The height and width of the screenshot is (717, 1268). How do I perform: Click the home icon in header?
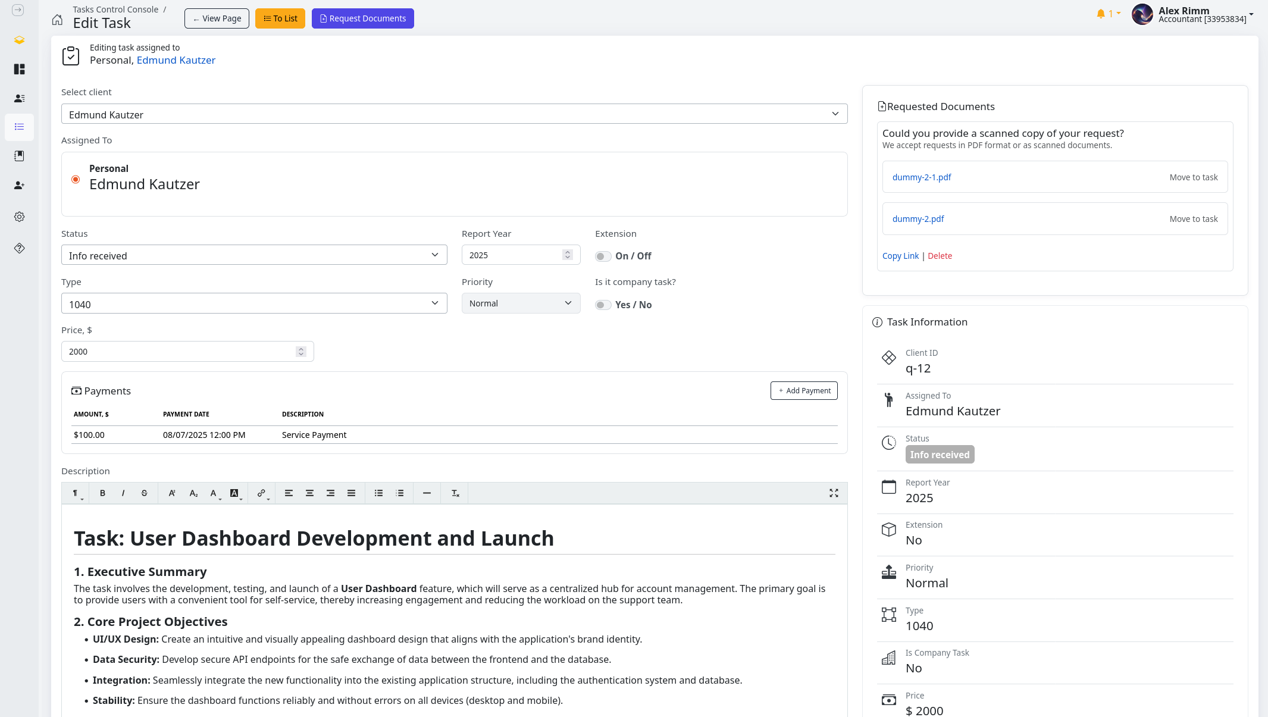click(x=57, y=20)
